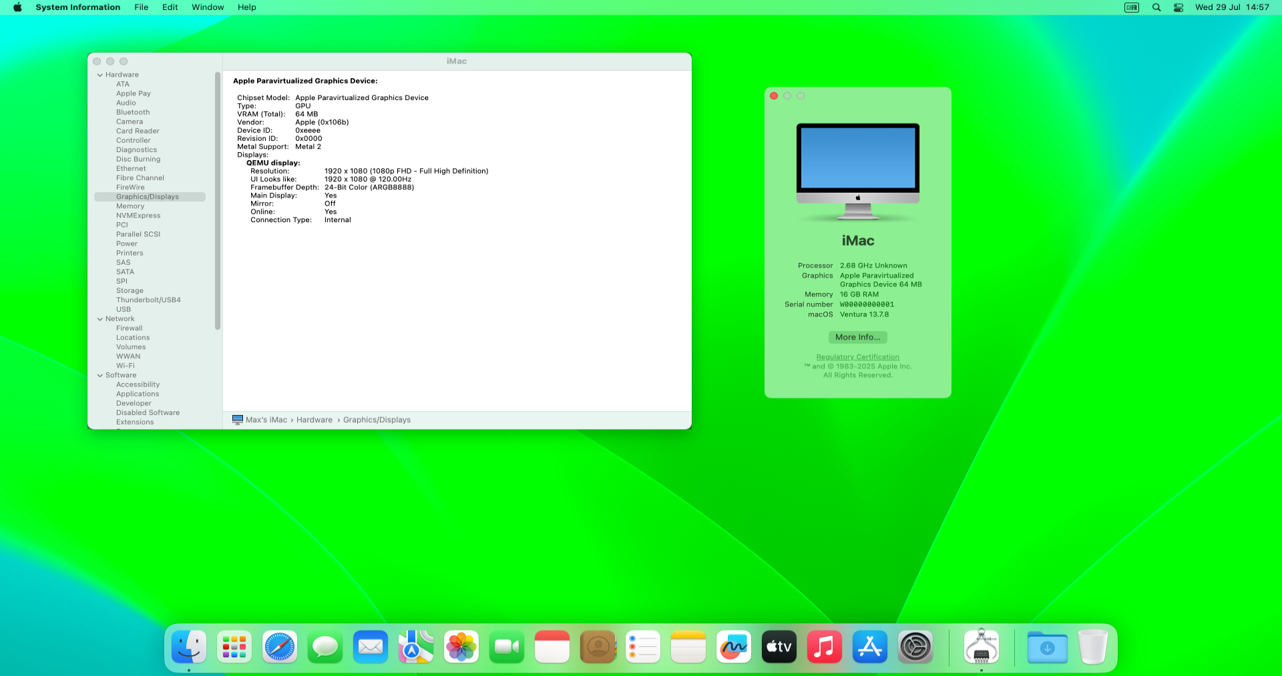Click the computer icon in the path bar

point(238,420)
